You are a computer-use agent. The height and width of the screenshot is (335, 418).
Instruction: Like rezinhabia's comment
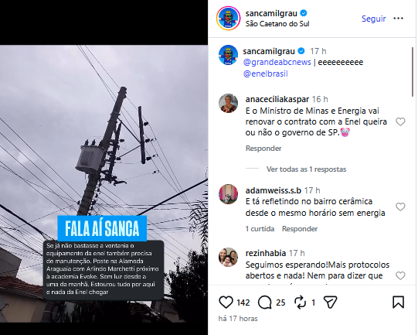coord(400,275)
